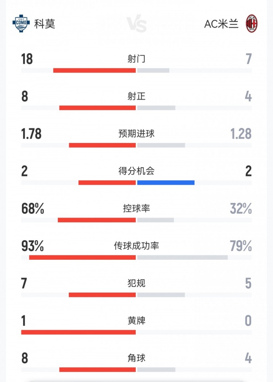Image resolution: width=273 pixels, height=382 pixels.
Task: Click the 预期进球 expected goals label
Action: tap(136, 134)
